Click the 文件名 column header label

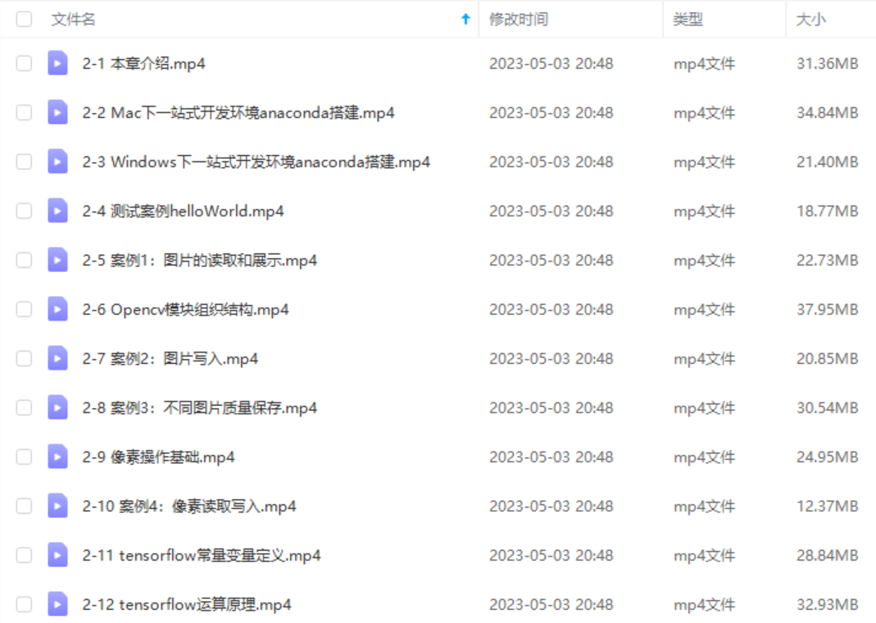73,20
